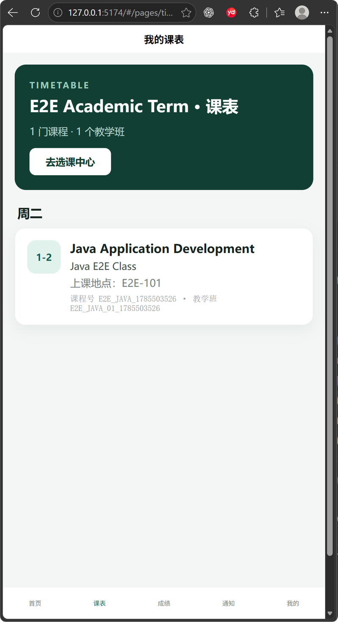Click the 1-2 period badge
The width and height of the screenshot is (338, 622).
pos(44,257)
